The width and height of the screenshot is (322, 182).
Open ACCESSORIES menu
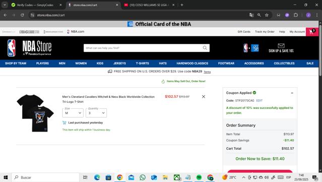point(254,63)
